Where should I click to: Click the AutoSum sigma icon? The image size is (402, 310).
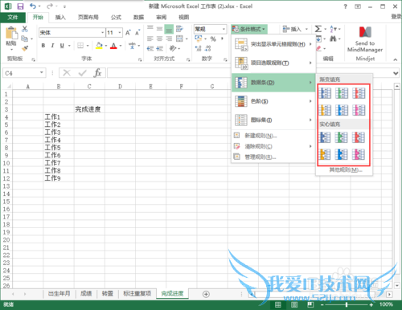(318, 29)
